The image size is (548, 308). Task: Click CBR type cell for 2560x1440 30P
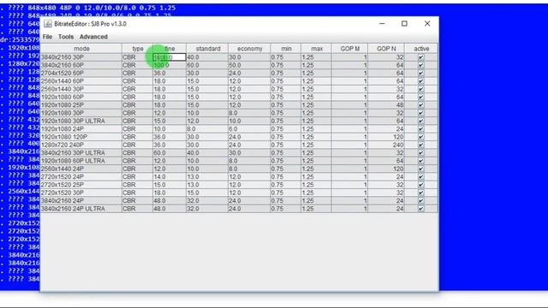point(137,89)
